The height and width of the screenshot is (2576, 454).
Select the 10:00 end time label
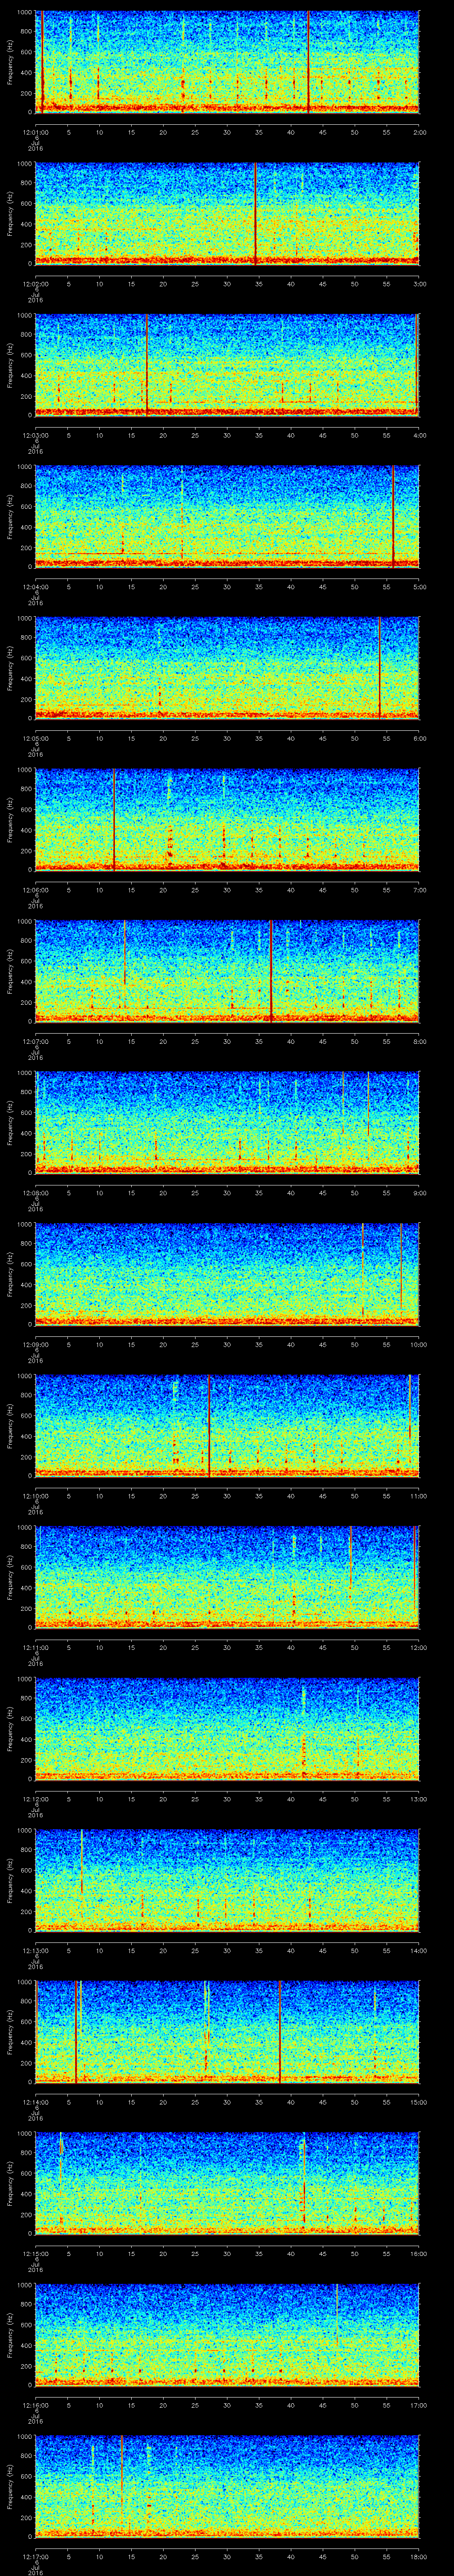click(x=418, y=1344)
